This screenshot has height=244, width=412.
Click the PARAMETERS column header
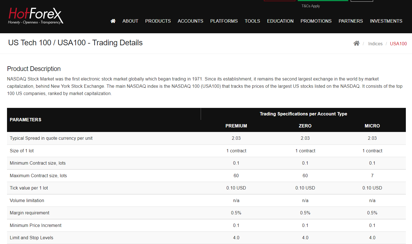click(x=25, y=120)
